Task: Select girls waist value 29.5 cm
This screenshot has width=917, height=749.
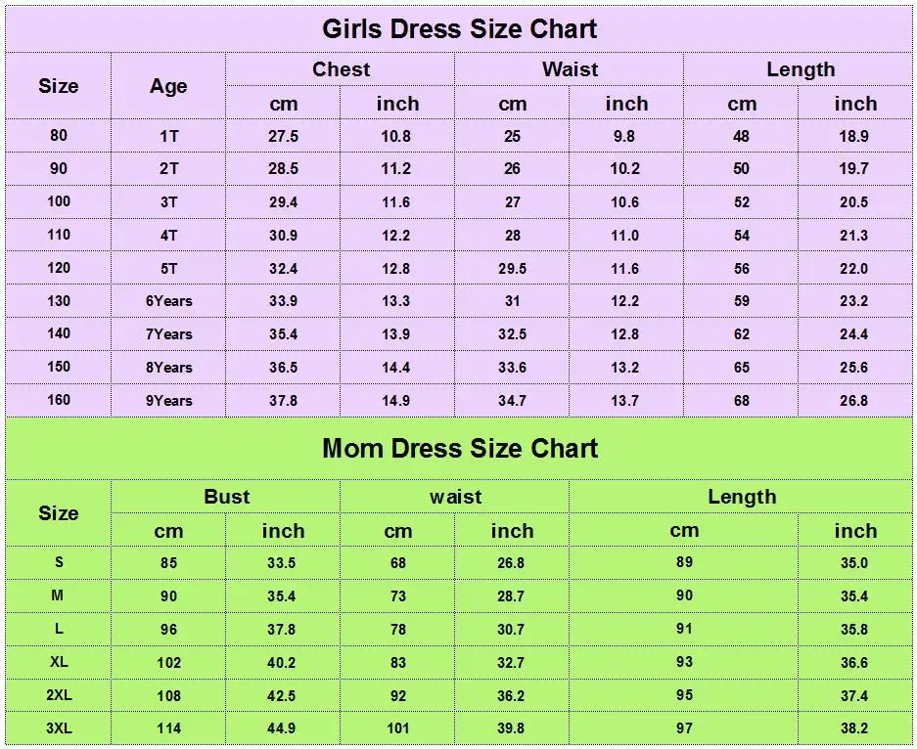Action: pos(512,269)
